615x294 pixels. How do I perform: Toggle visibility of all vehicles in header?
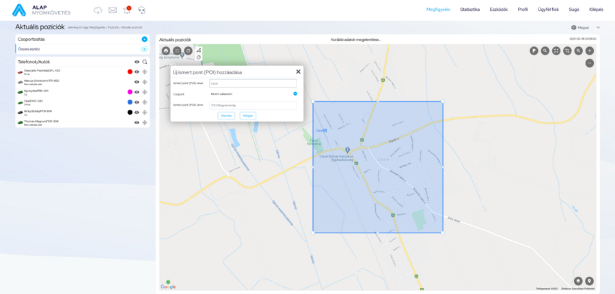[137, 61]
